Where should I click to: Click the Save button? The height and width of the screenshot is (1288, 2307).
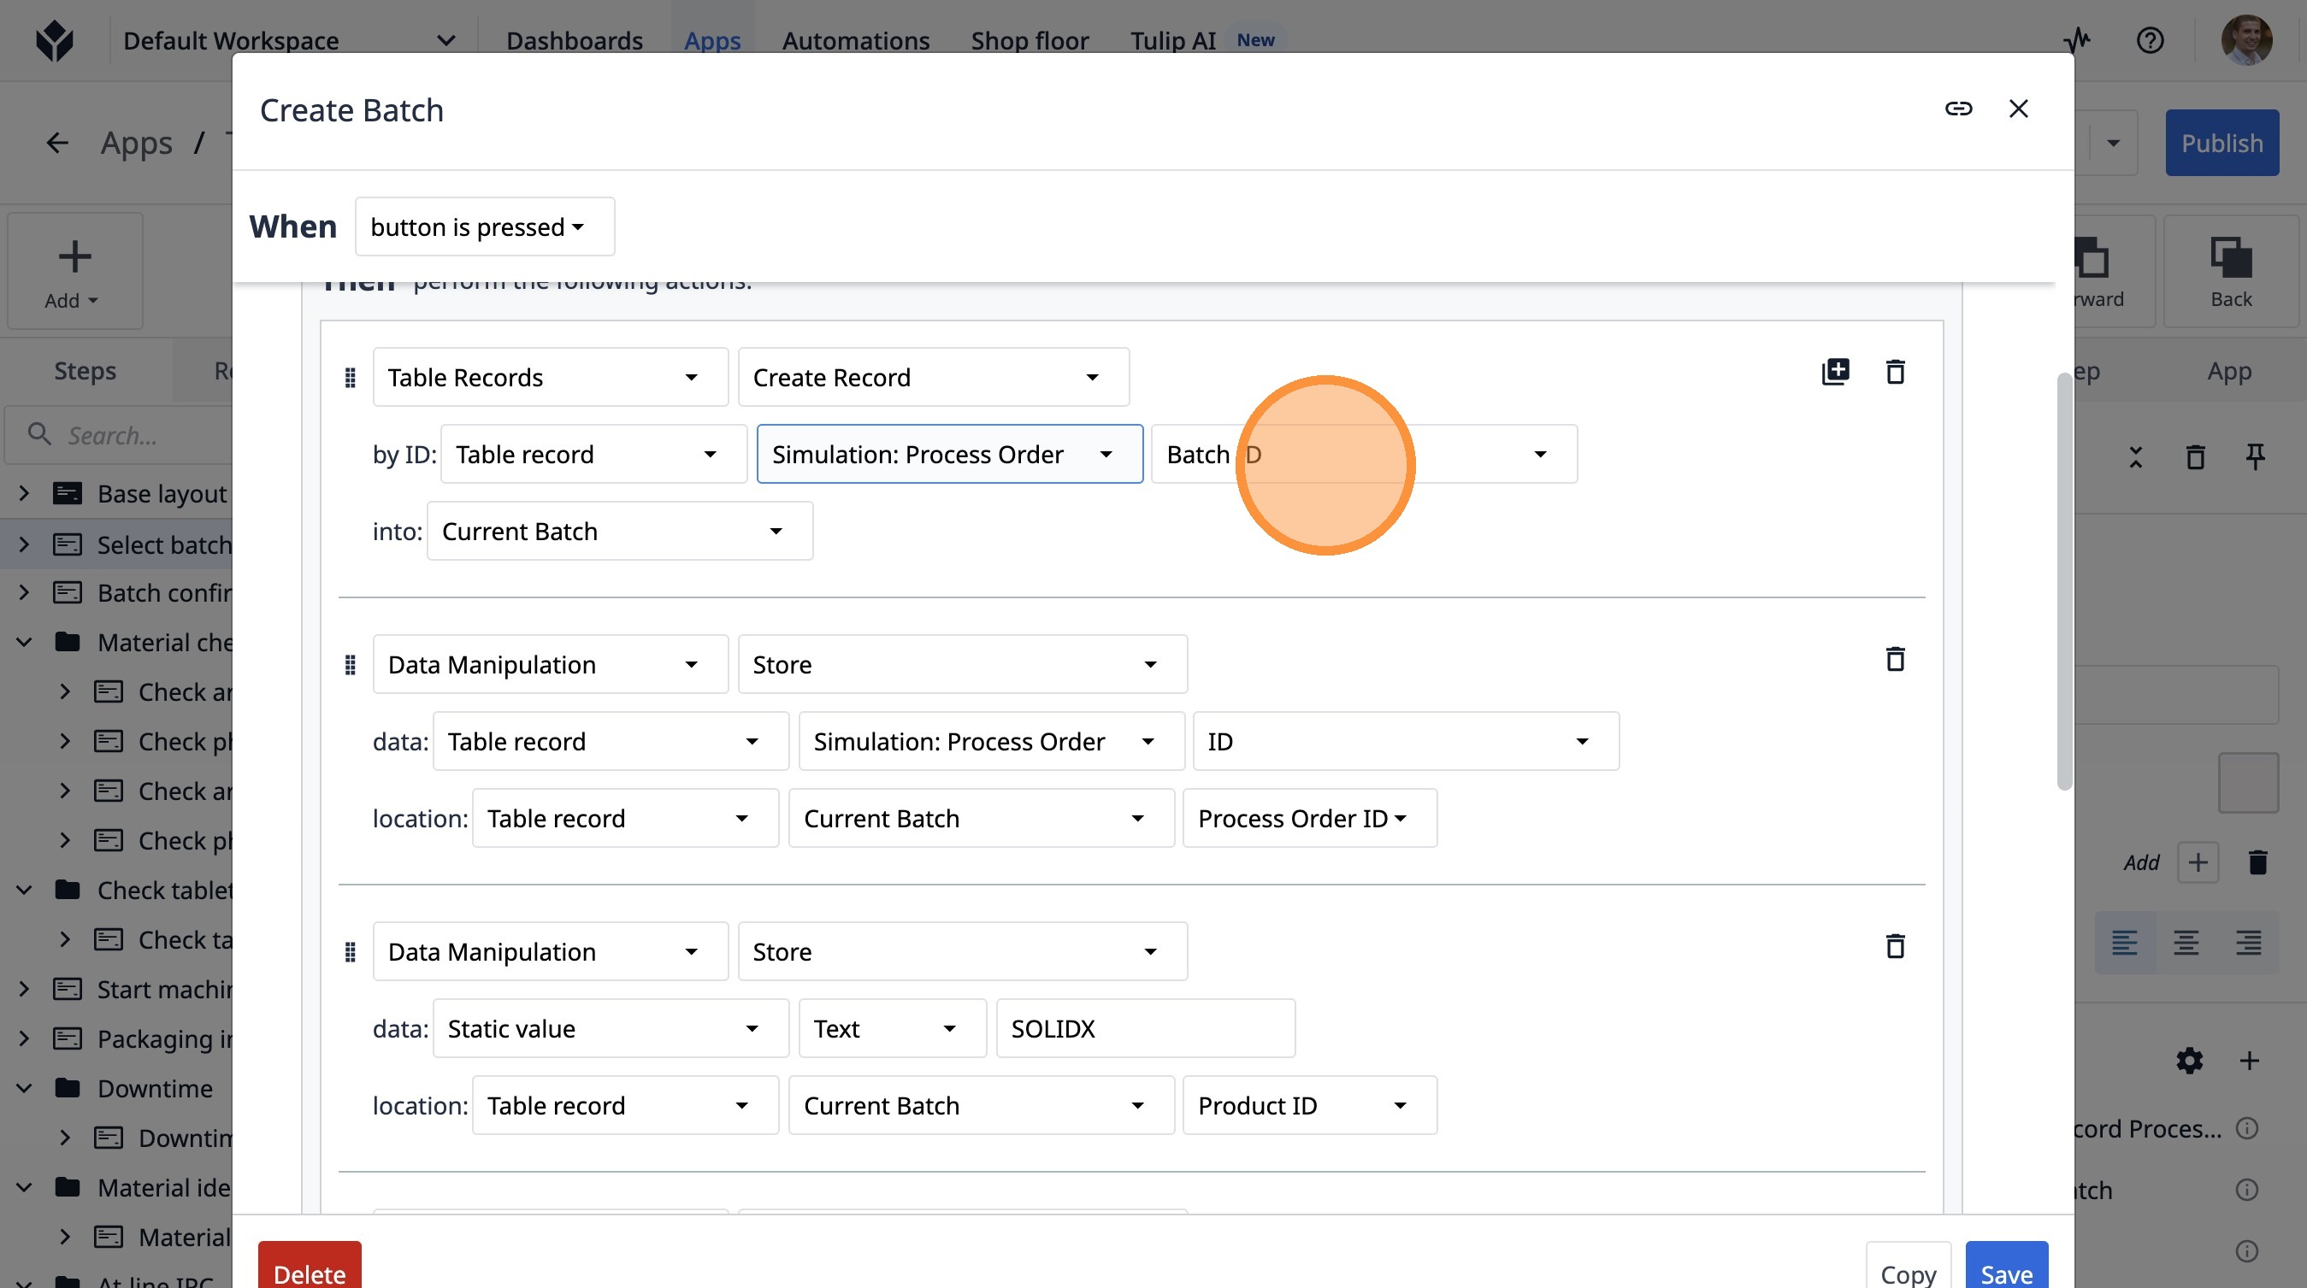point(2005,1272)
